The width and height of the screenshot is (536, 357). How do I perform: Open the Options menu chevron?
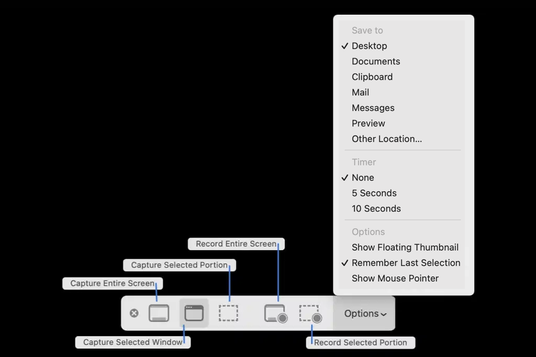[384, 314]
